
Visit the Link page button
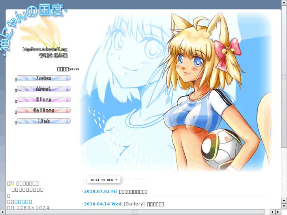[x=43, y=121]
